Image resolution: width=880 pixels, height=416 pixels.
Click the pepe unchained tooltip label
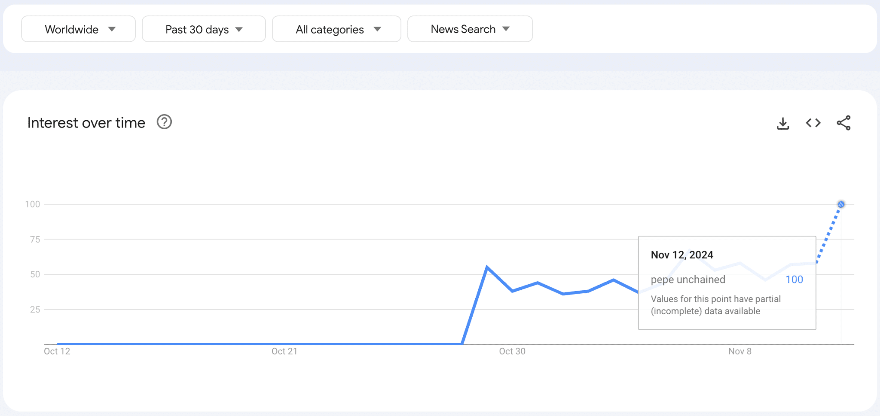pyautogui.click(x=687, y=279)
